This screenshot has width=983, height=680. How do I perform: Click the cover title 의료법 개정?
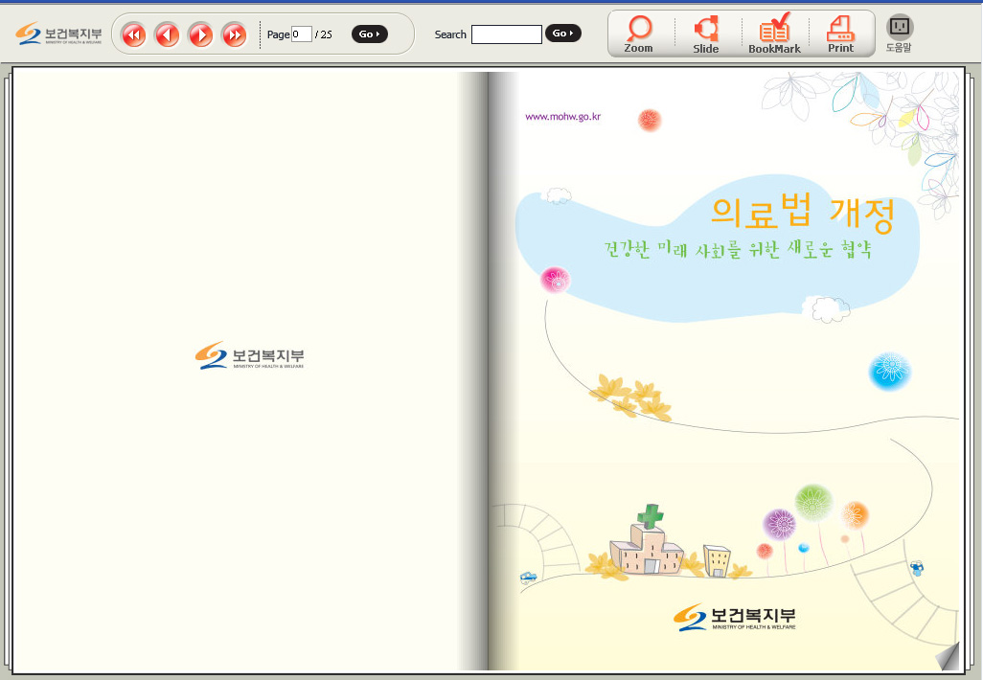(802, 215)
